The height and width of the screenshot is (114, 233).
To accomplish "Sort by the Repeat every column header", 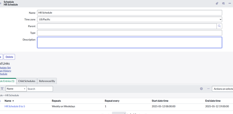I will click(112, 101).
